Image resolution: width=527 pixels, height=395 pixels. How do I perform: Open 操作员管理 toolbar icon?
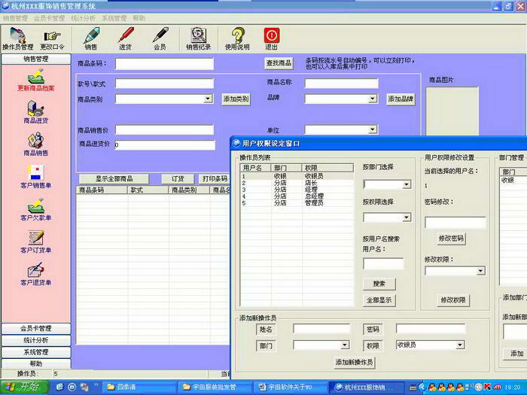[x=18, y=38]
